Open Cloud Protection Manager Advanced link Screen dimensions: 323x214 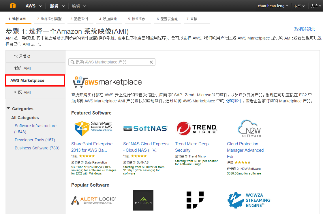coord(245,150)
